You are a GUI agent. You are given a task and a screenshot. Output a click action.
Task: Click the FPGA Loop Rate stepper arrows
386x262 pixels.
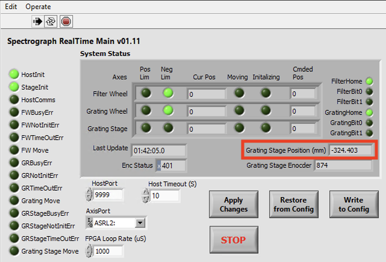click(x=90, y=251)
